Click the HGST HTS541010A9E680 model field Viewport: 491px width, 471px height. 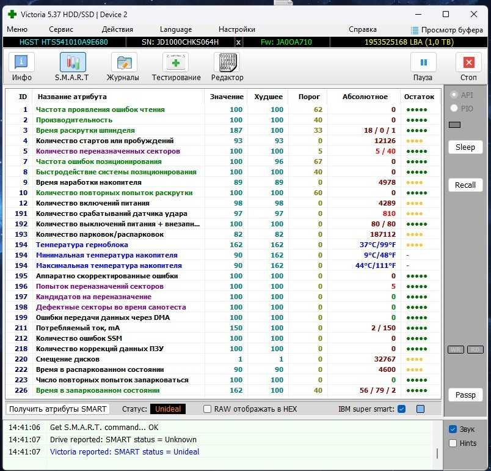point(64,42)
